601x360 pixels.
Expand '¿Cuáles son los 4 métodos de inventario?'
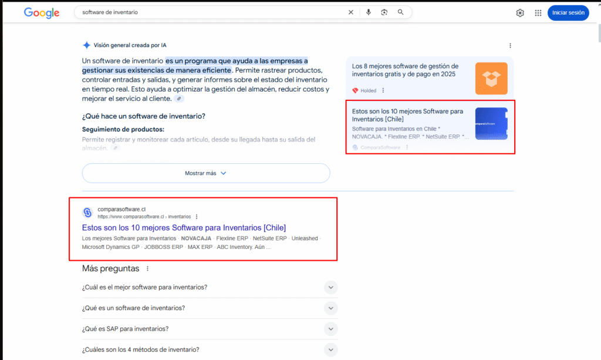(210, 349)
